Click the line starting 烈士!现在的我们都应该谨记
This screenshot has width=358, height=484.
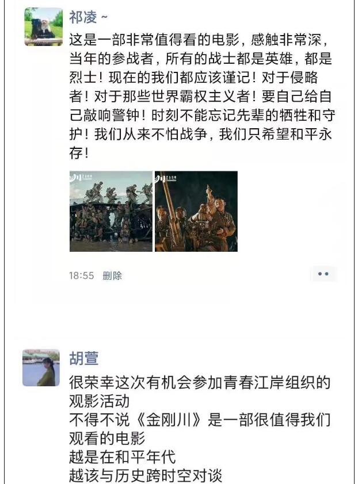coord(193,78)
